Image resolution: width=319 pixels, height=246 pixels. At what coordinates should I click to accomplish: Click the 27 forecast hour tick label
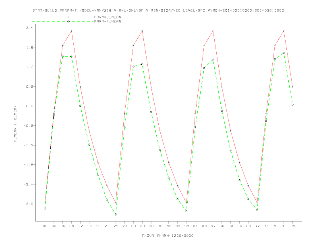(x=124, y=226)
